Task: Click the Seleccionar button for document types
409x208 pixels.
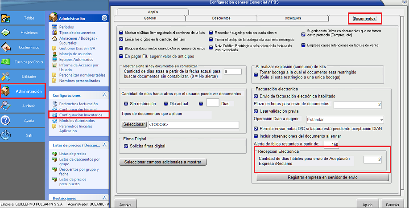Action: [134, 124]
